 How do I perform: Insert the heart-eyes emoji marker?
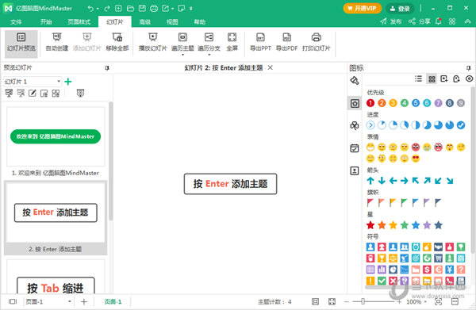[416, 159]
